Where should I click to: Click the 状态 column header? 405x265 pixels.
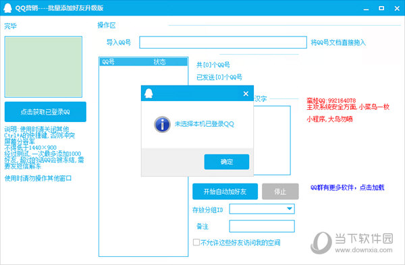(x=159, y=61)
